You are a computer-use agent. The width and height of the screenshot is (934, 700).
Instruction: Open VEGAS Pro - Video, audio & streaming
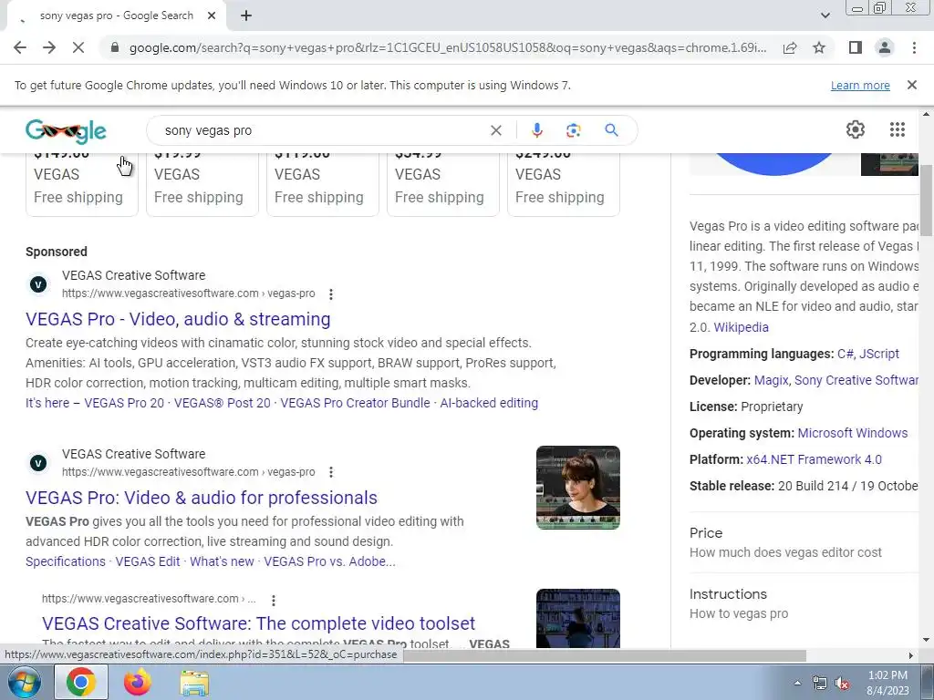point(178,319)
